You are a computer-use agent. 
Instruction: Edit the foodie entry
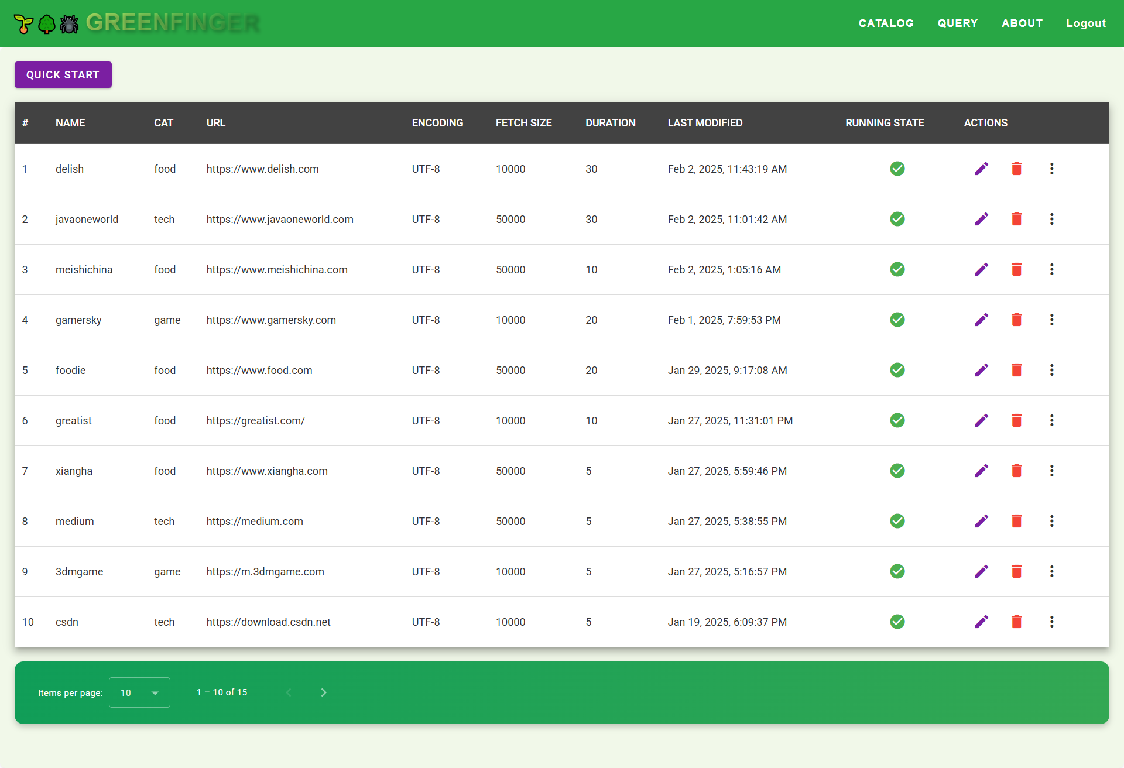[982, 370]
